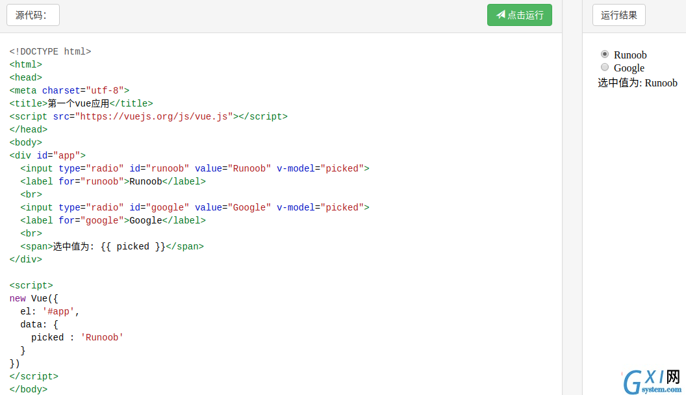Click the input line with id="runoob"
Screen dimensions: 686x395
coord(195,169)
